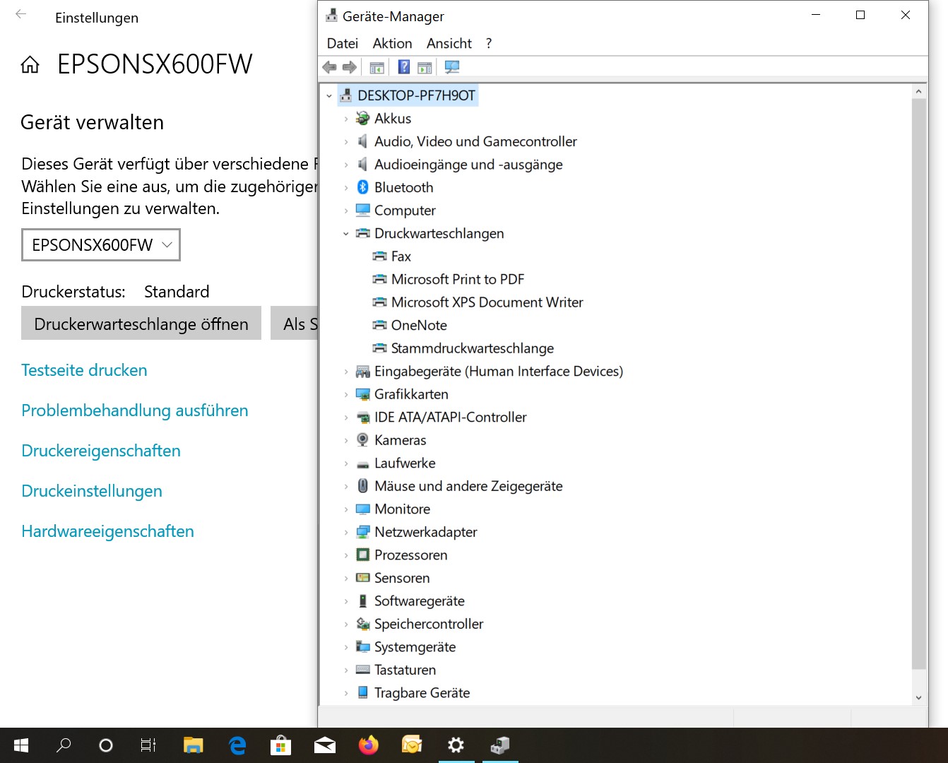The image size is (948, 763).
Task: Click the action pane toolbar icon
Action: tap(425, 67)
